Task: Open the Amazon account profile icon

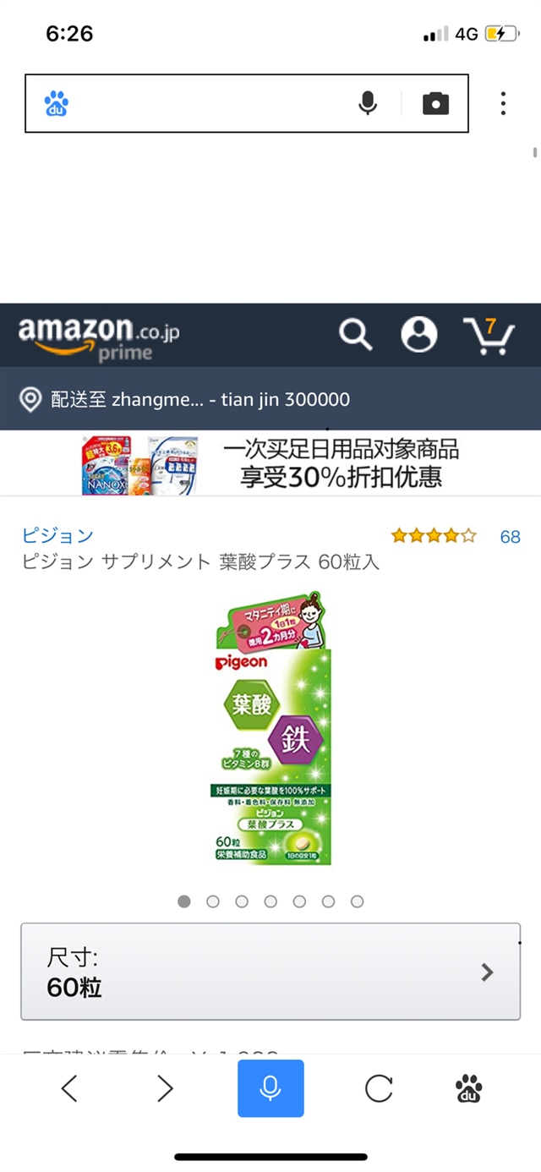Action: 419,335
